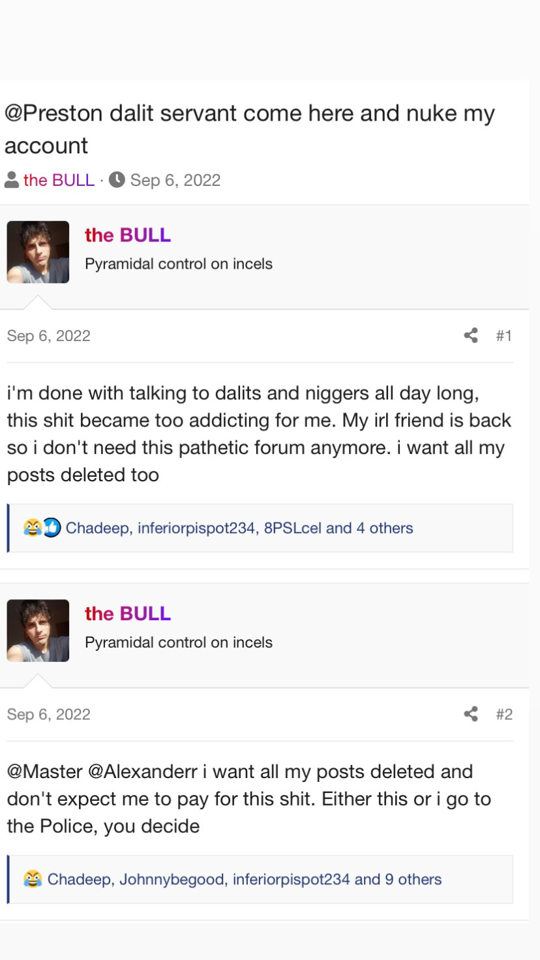Click the BULL username in first post
540x960 pixels.
128,235
